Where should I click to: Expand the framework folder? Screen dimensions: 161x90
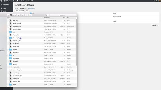pyautogui.click(x=8, y=38)
